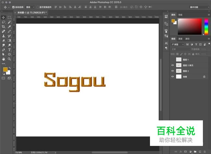Switch to the 路径 Paths tab
The image size is (211, 154).
tap(187, 39)
